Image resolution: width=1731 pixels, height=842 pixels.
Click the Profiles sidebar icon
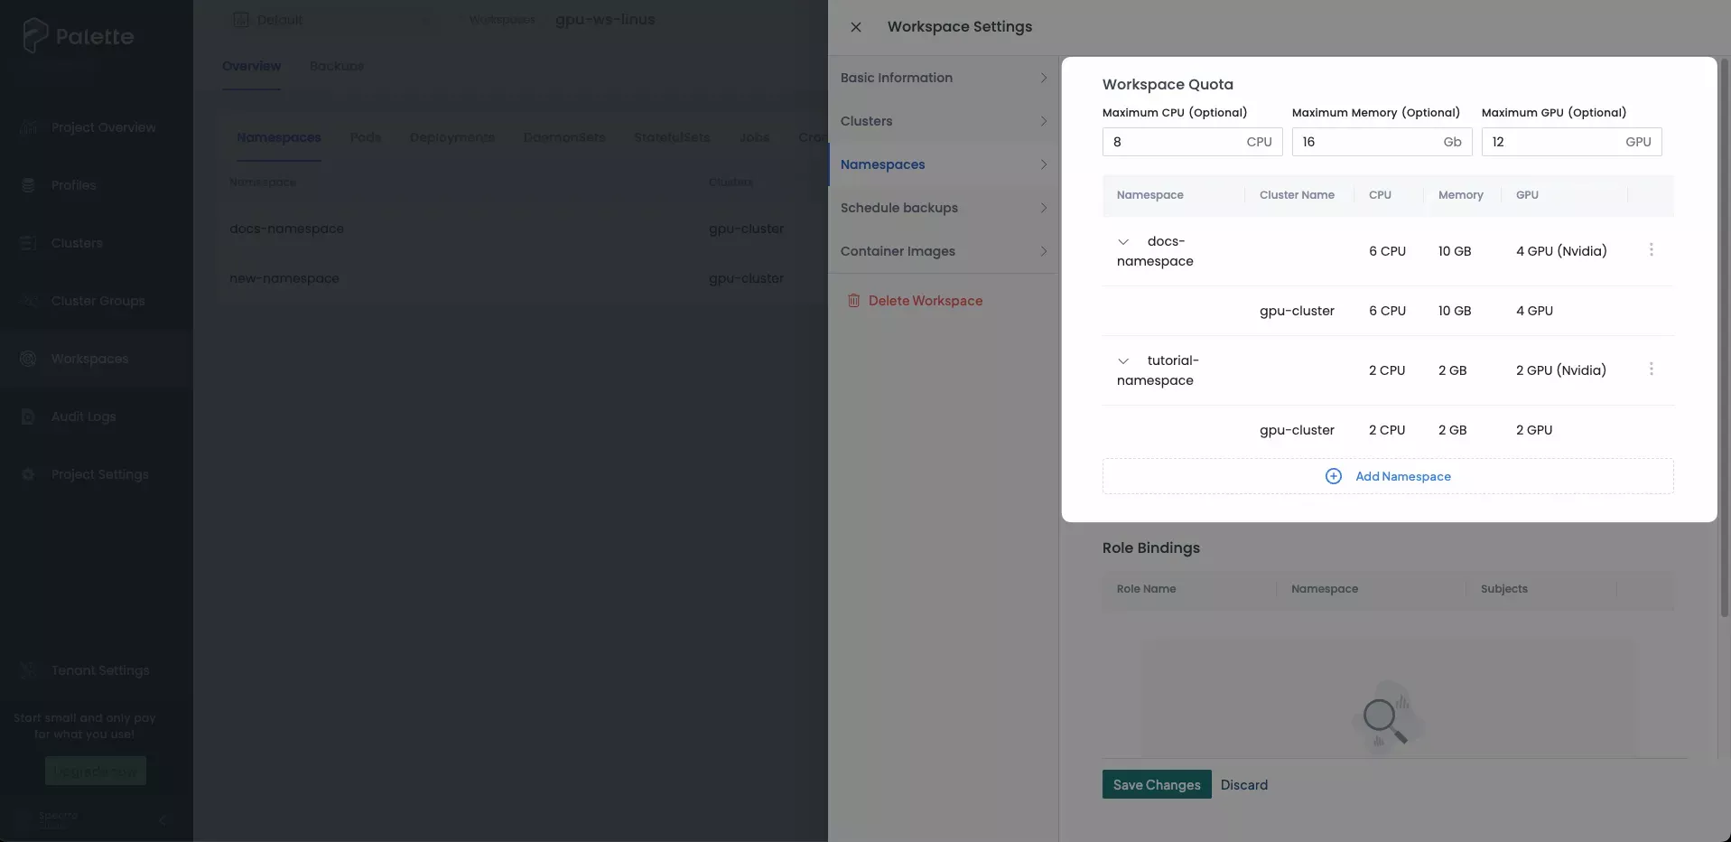click(28, 184)
